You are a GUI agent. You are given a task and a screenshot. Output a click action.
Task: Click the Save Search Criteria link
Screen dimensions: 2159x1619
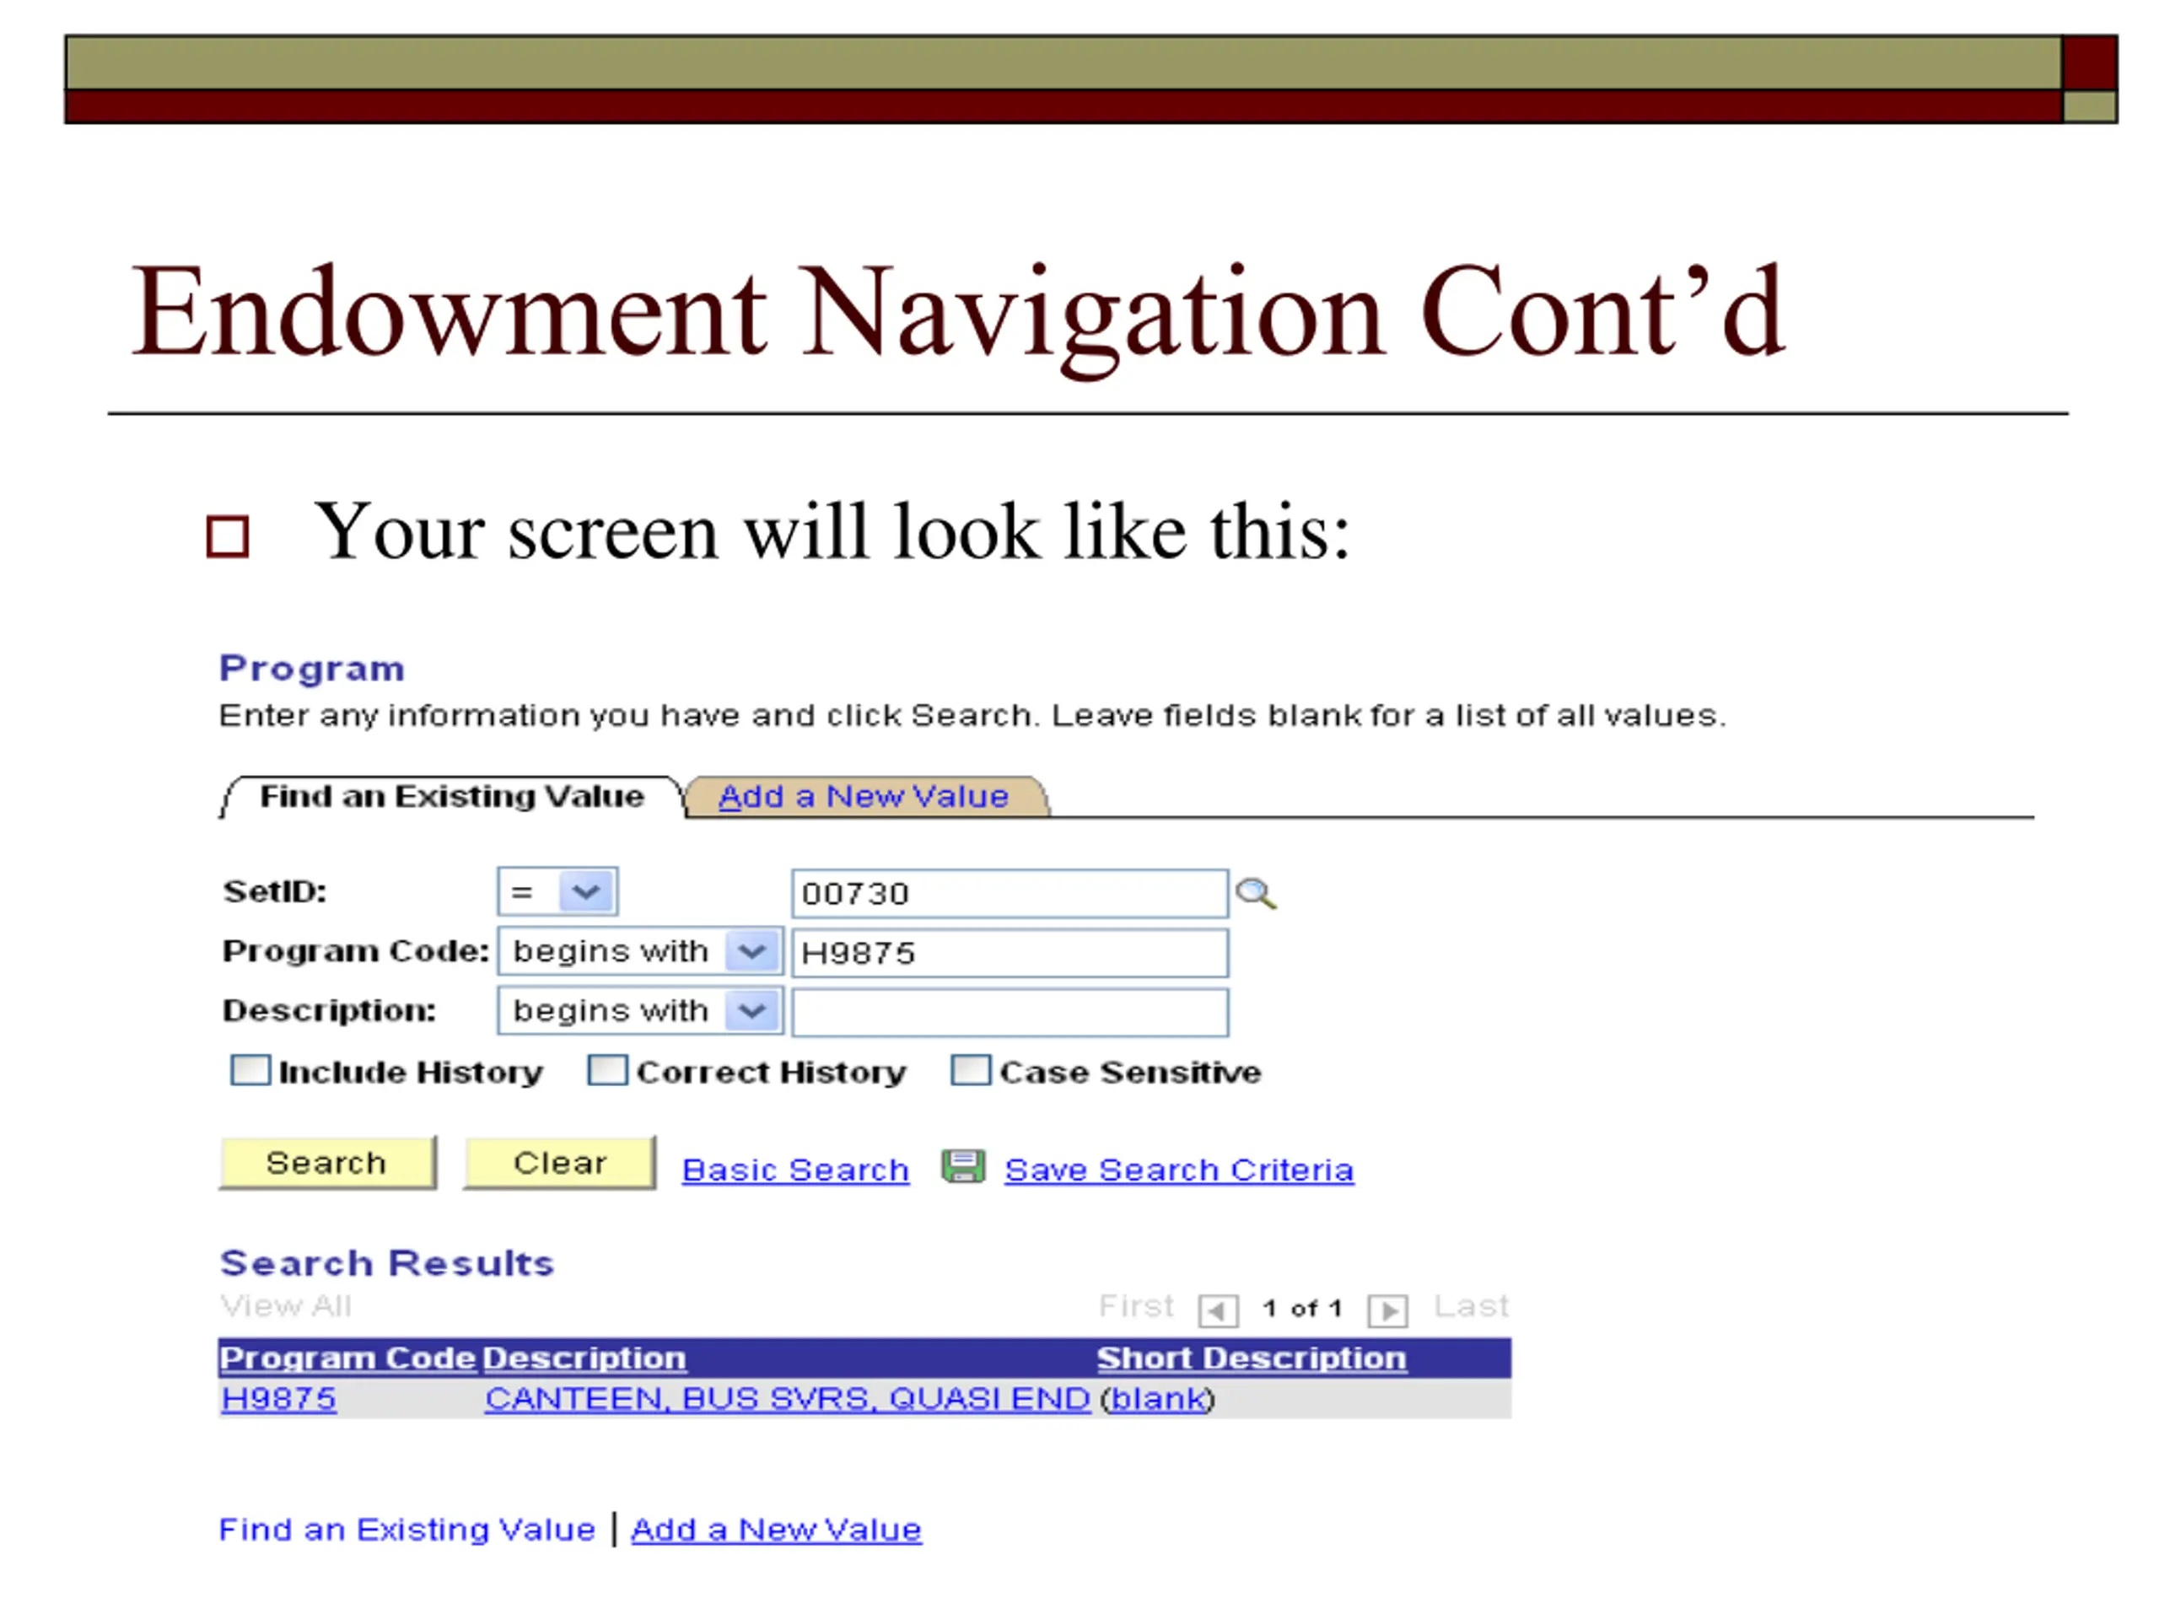click(x=1179, y=1169)
